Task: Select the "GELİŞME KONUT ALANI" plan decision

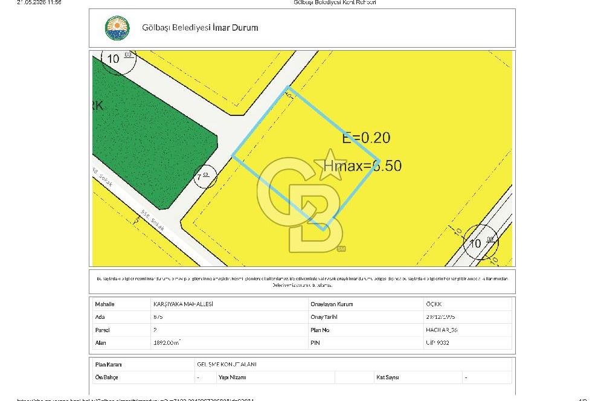Action: click(x=226, y=364)
